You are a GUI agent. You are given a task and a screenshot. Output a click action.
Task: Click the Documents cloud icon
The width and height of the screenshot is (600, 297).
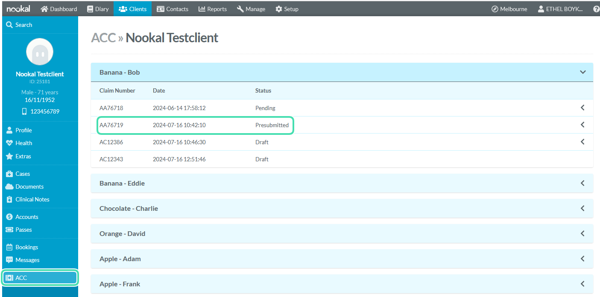pyautogui.click(x=9, y=186)
